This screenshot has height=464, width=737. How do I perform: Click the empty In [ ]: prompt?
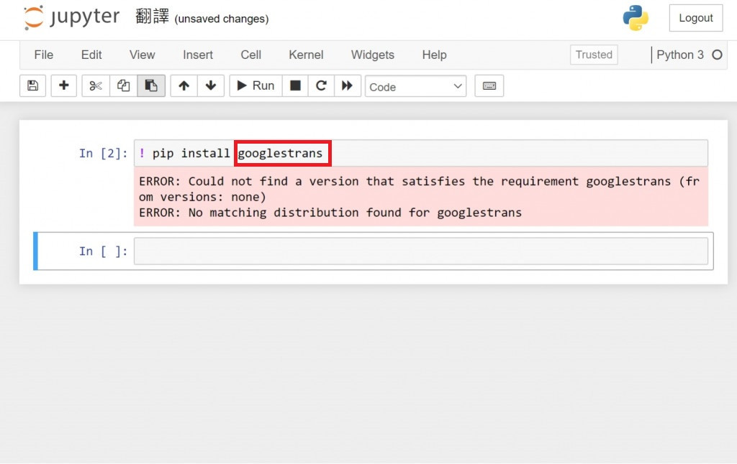[x=103, y=251]
